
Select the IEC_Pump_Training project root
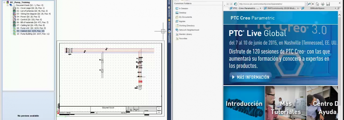(x=20, y=2)
